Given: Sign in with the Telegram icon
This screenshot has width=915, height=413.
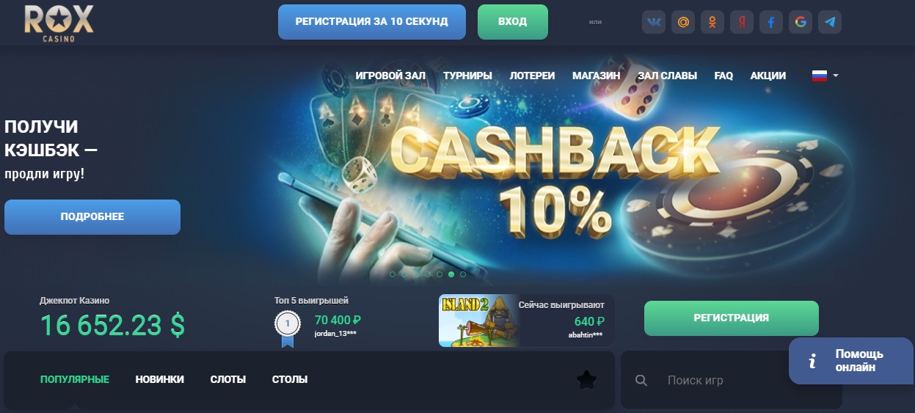Looking at the screenshot, I should [x=830, y=22].
